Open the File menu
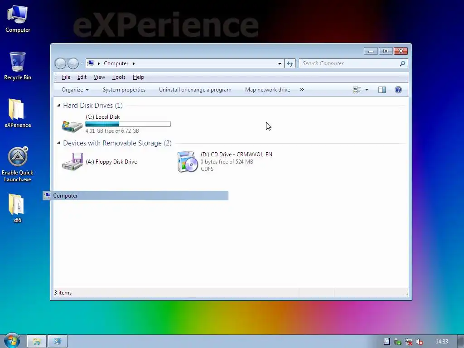Viewport: 464px width, 348px height. click(66, 77)
